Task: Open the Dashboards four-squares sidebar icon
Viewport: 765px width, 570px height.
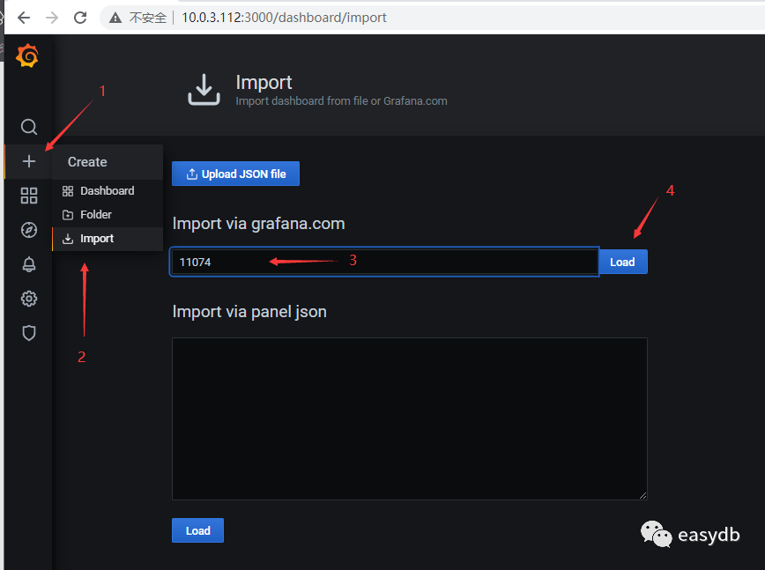Action: (29, 196)
